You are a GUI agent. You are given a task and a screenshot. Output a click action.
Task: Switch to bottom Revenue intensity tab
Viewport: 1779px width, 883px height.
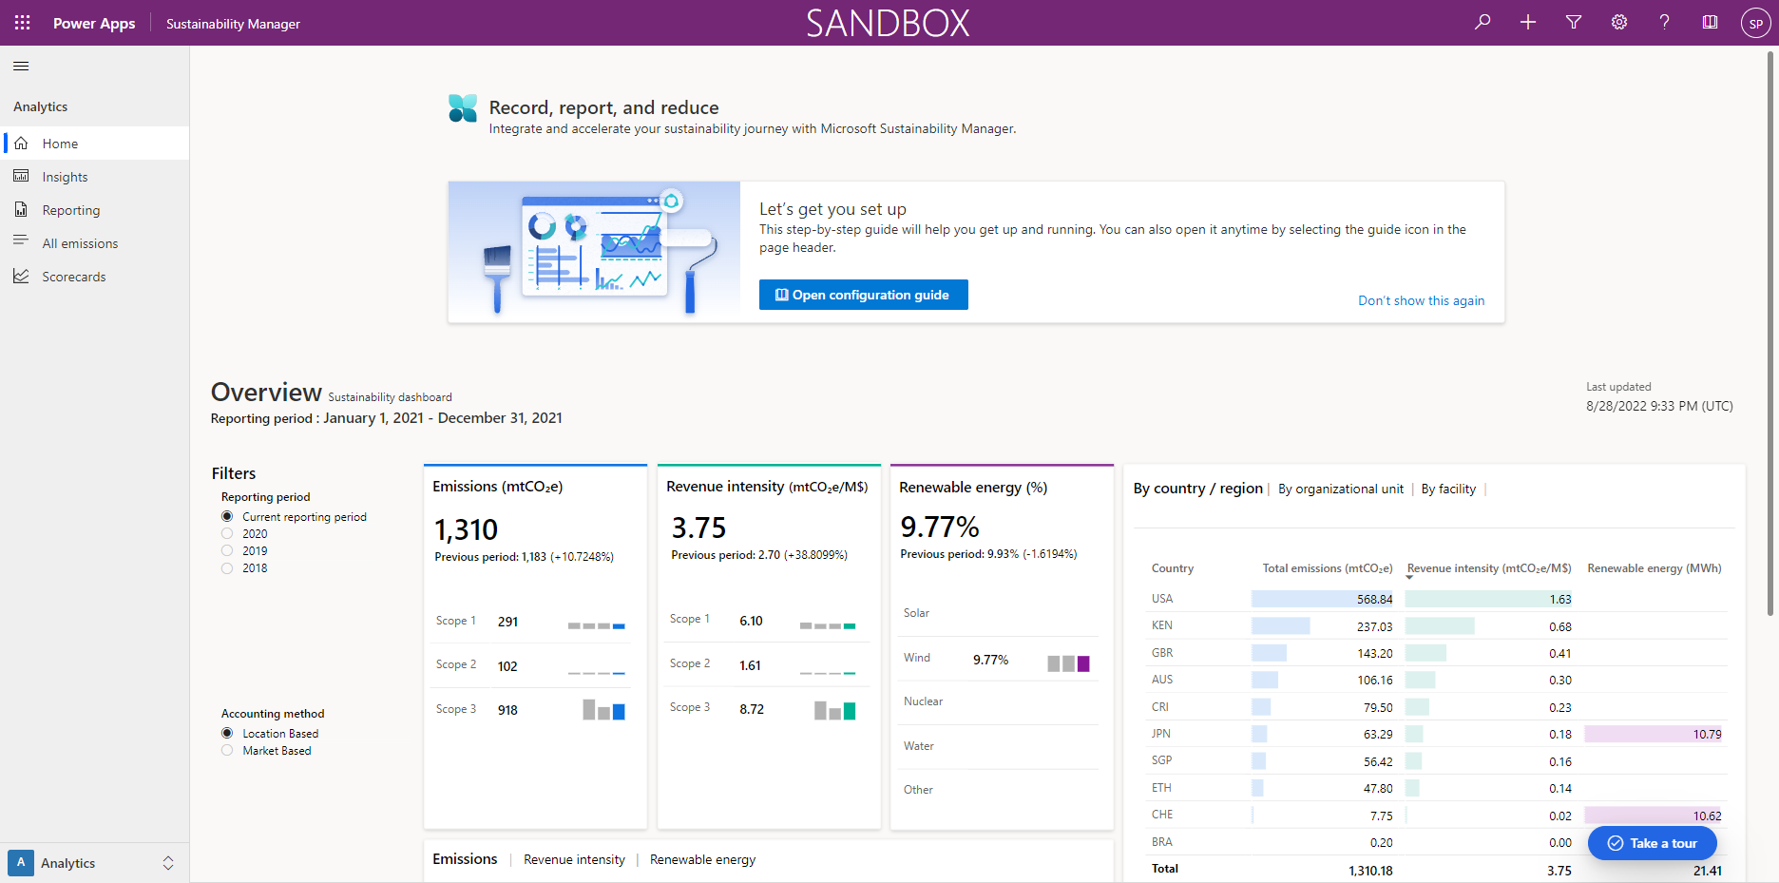click(574, 859)
